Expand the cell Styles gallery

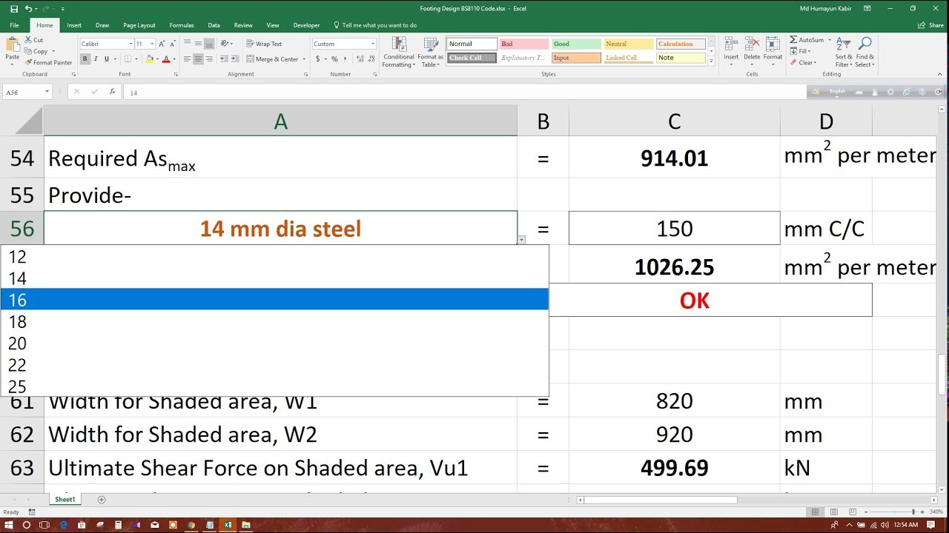[712, 62]
